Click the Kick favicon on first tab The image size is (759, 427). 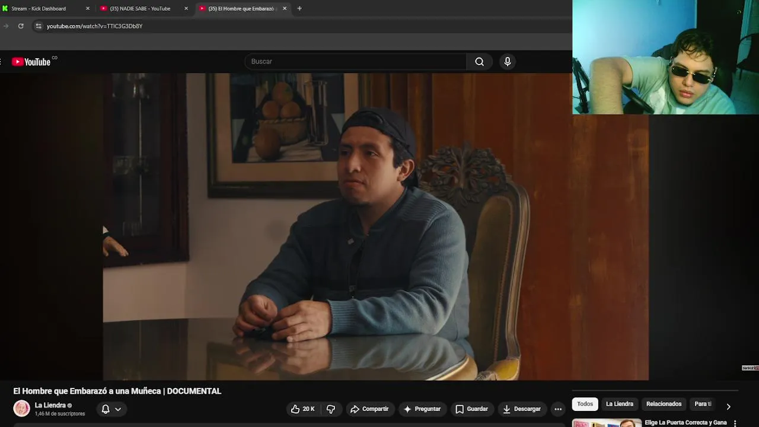click(x=5, y=8)
